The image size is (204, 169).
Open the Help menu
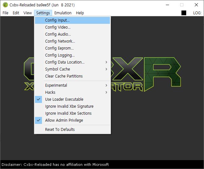click(80, 13)
